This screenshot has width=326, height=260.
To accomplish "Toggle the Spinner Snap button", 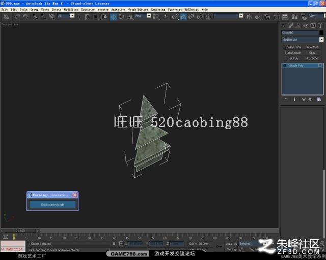I will click(200, 17).
